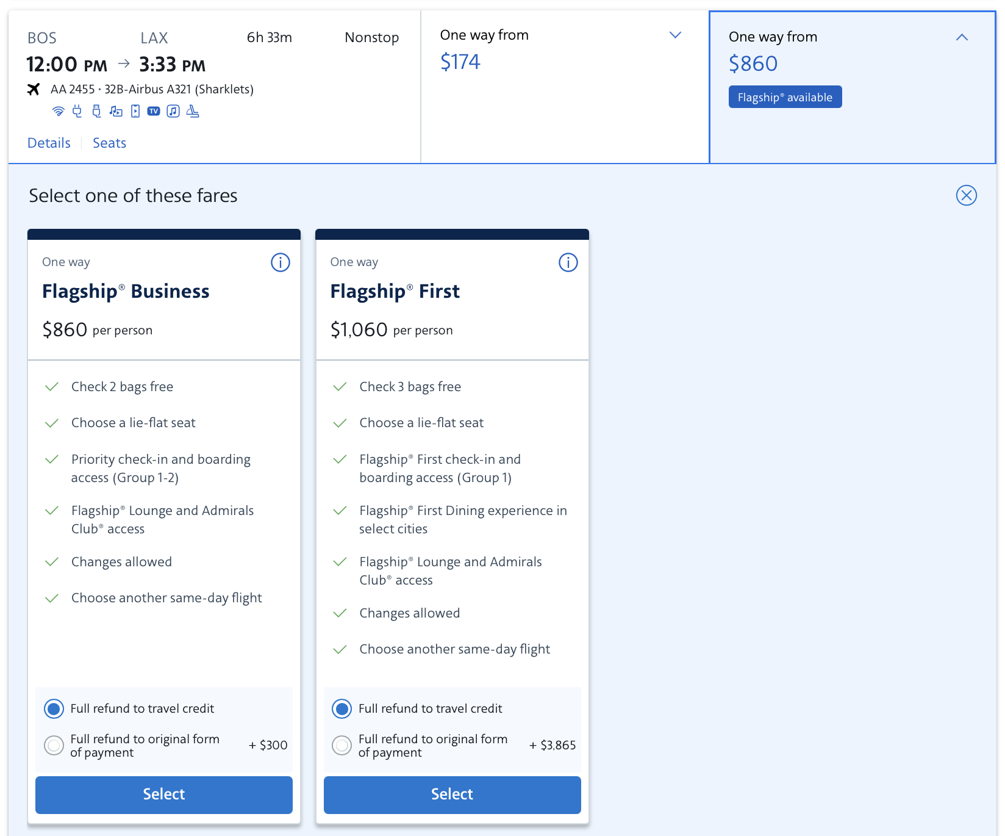Click the "Flagship First" heading
This screenshot has width=1005, height=836.
395,291
